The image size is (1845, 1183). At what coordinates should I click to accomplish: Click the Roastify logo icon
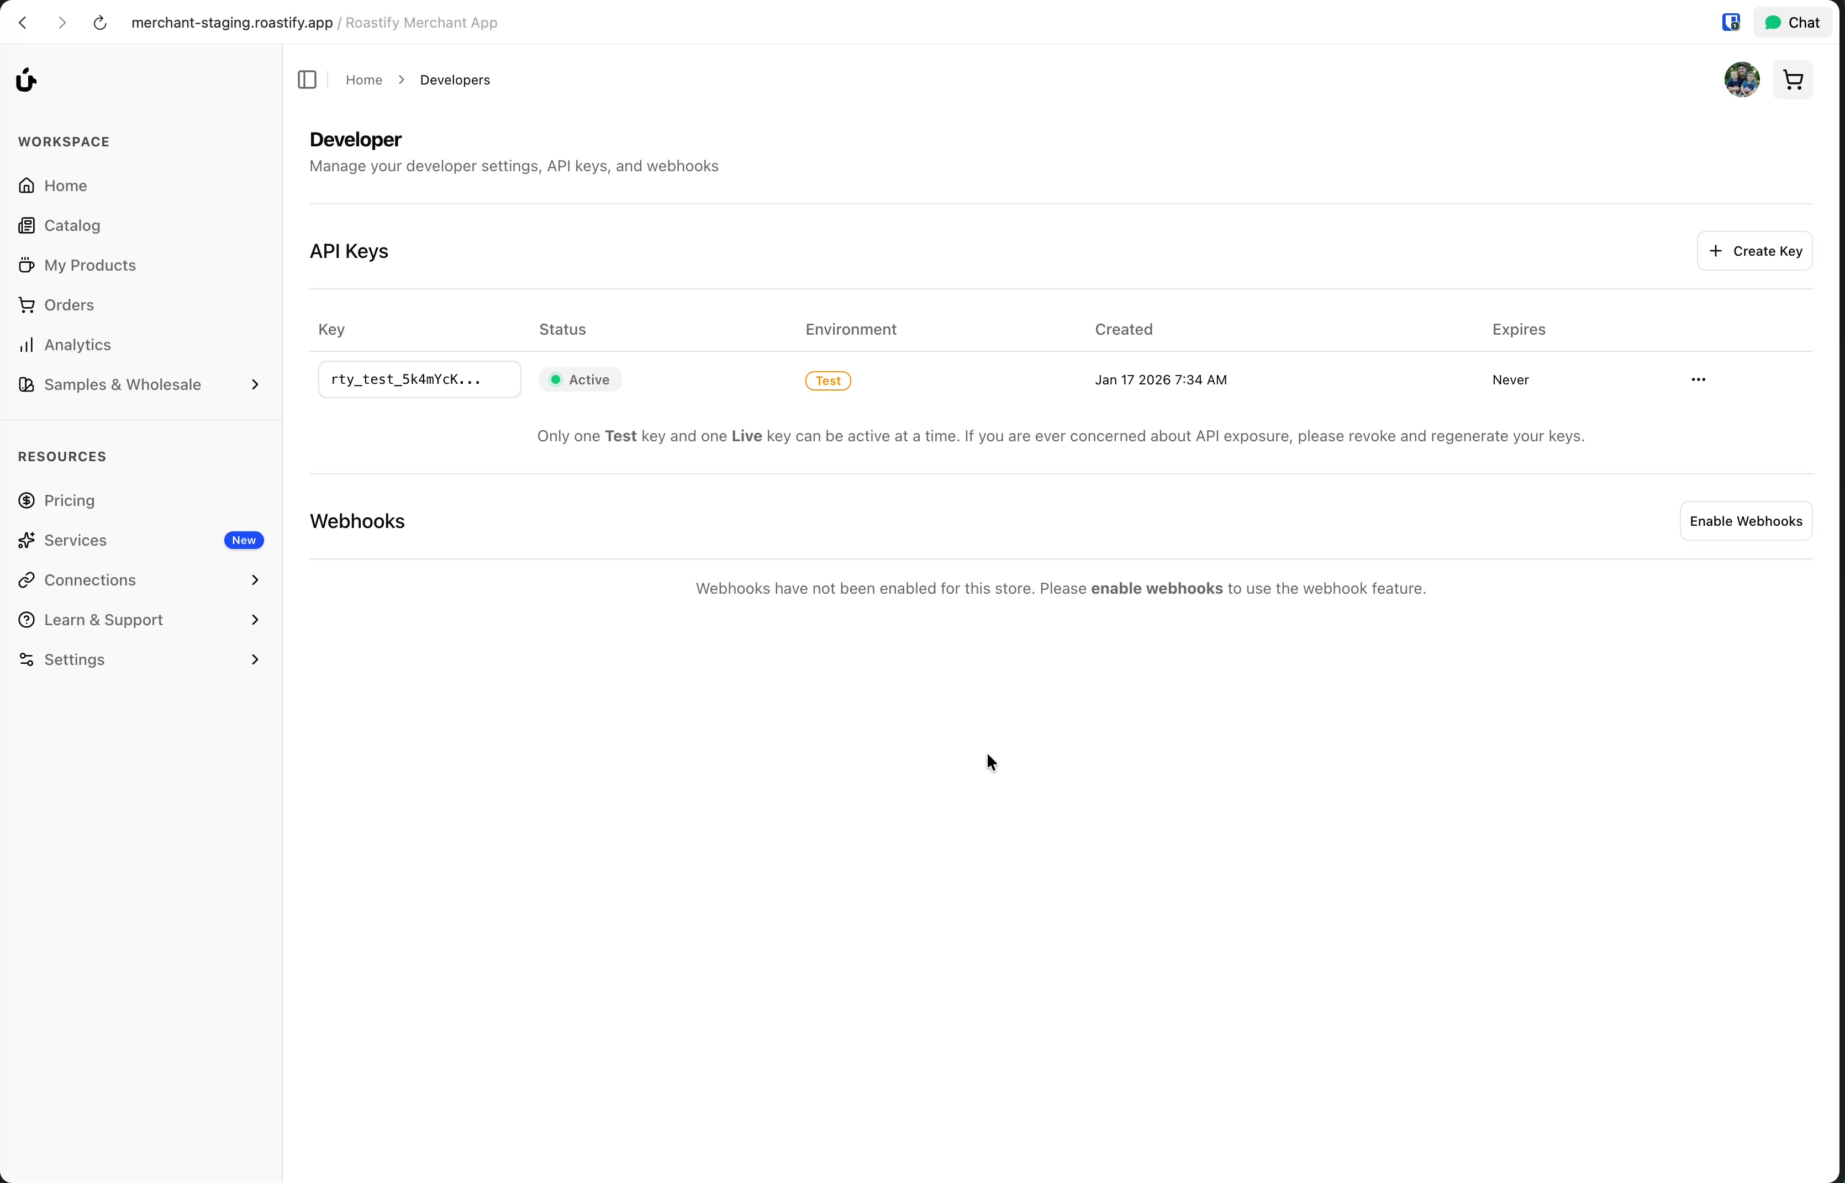[26, 80]
